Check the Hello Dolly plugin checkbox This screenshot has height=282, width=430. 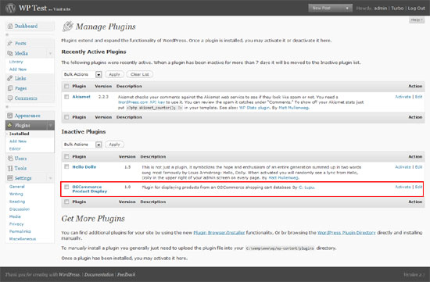click(66, 166)
